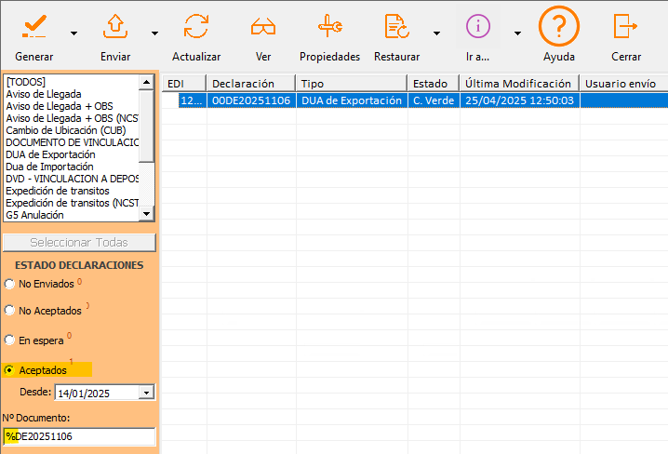Select Aviso de Llegada list entry
The width and height of the screenshot is (668, 454).
click(x=43, y=94)
